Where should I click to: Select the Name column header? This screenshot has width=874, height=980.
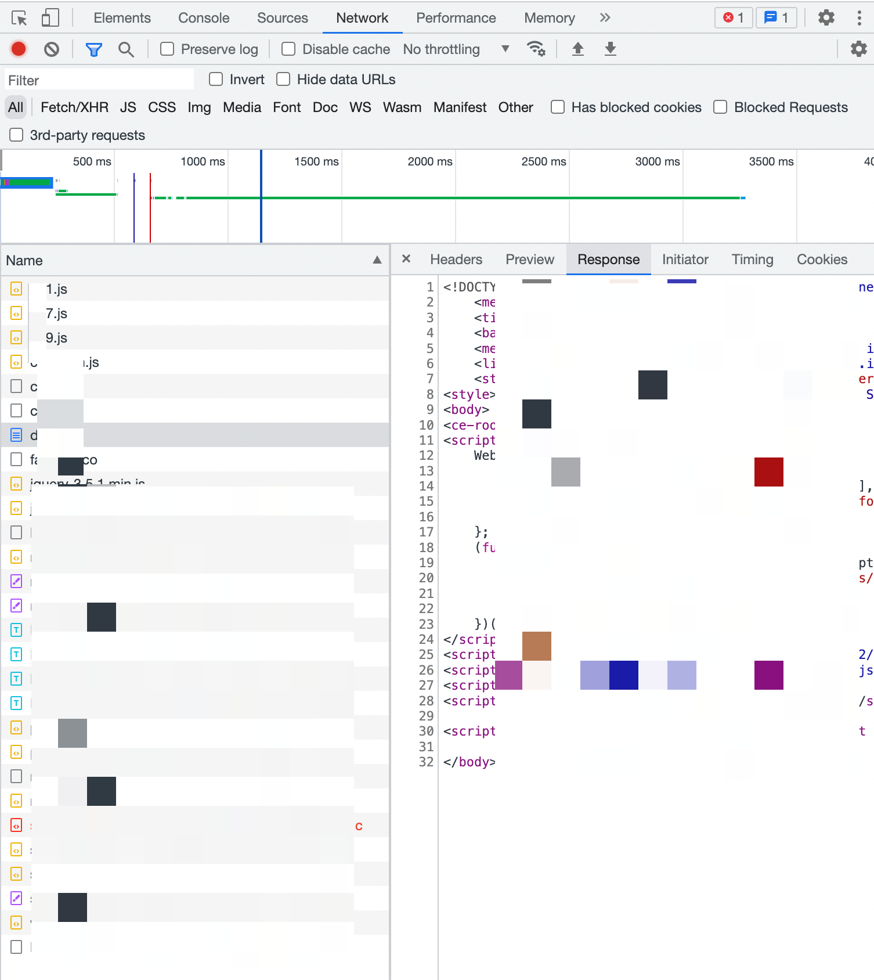coord(195,260)
